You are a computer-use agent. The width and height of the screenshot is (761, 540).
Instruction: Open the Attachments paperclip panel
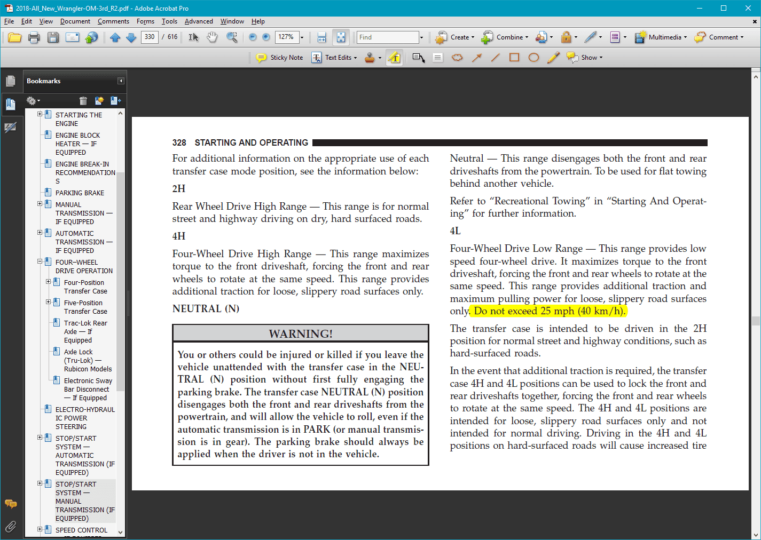point(11,527)
